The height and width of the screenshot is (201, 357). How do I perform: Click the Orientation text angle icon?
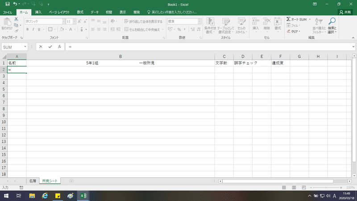click(x=112, y=21)
